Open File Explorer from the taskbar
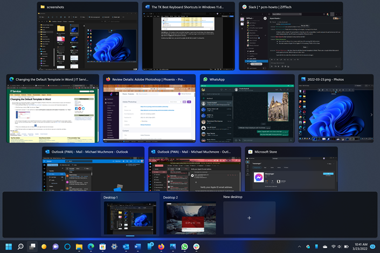The height and width of the screenshot is (253, 380). tap(79, 247)
